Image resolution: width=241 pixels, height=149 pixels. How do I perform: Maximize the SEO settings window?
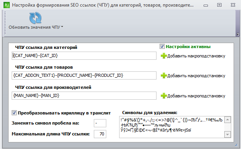click(x=219, y=5)
